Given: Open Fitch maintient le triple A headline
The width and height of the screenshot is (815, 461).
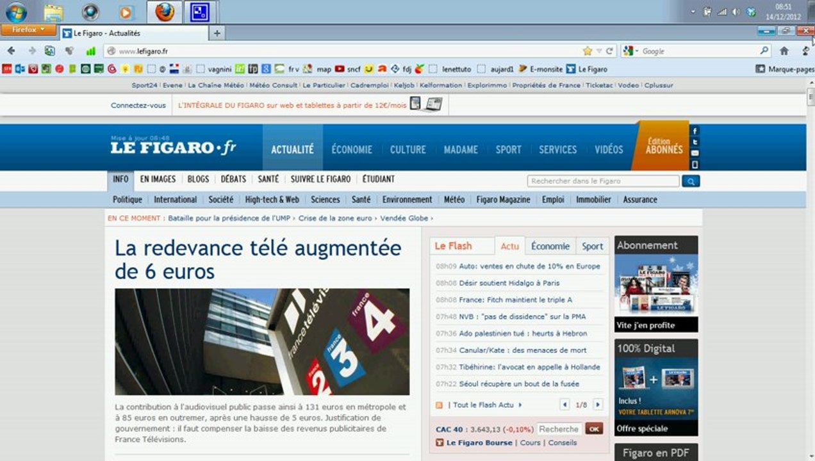Looking at the screenshot, I should point(516,300).
